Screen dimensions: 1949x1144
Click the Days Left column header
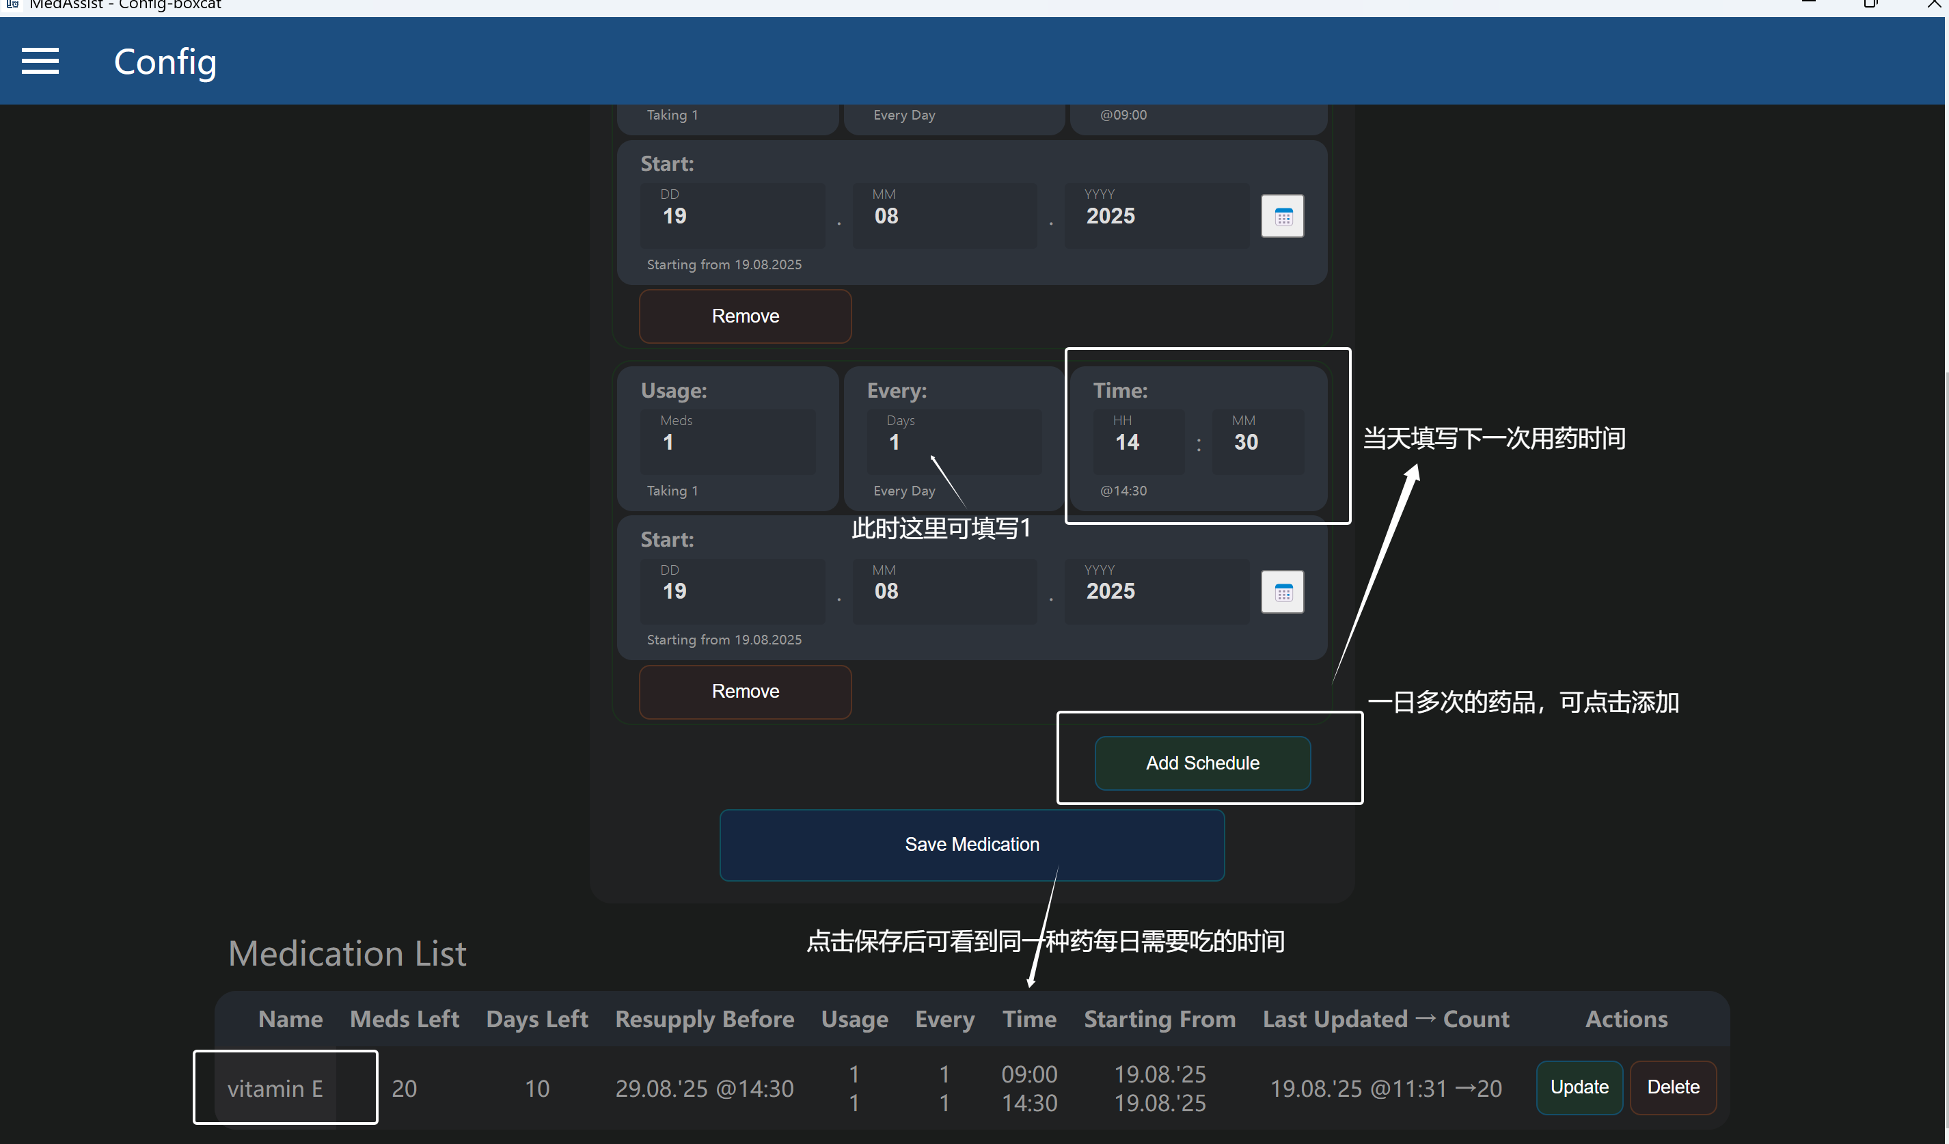coord(536,1019)
